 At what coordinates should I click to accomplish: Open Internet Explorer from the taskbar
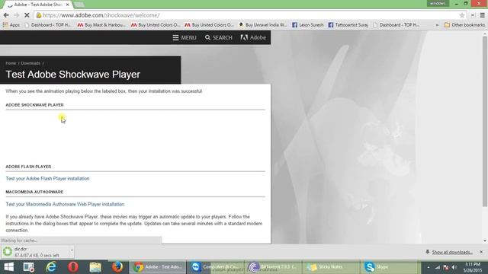click(x=51, y=267)
